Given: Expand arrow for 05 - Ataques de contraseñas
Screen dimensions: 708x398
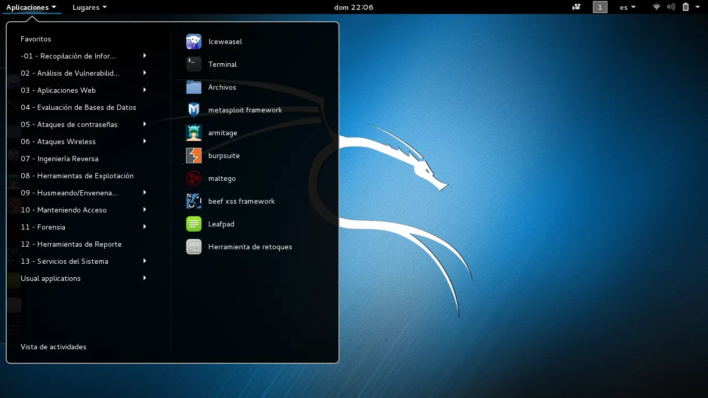Looking at the screenshot, I should (145, 124).
